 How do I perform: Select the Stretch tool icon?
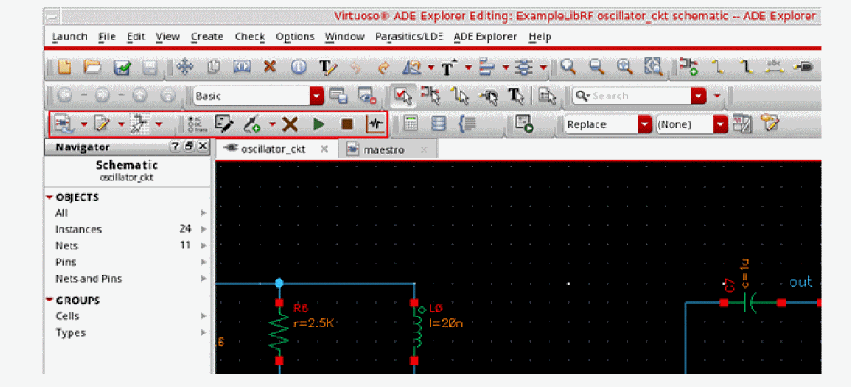pos(241,66)
